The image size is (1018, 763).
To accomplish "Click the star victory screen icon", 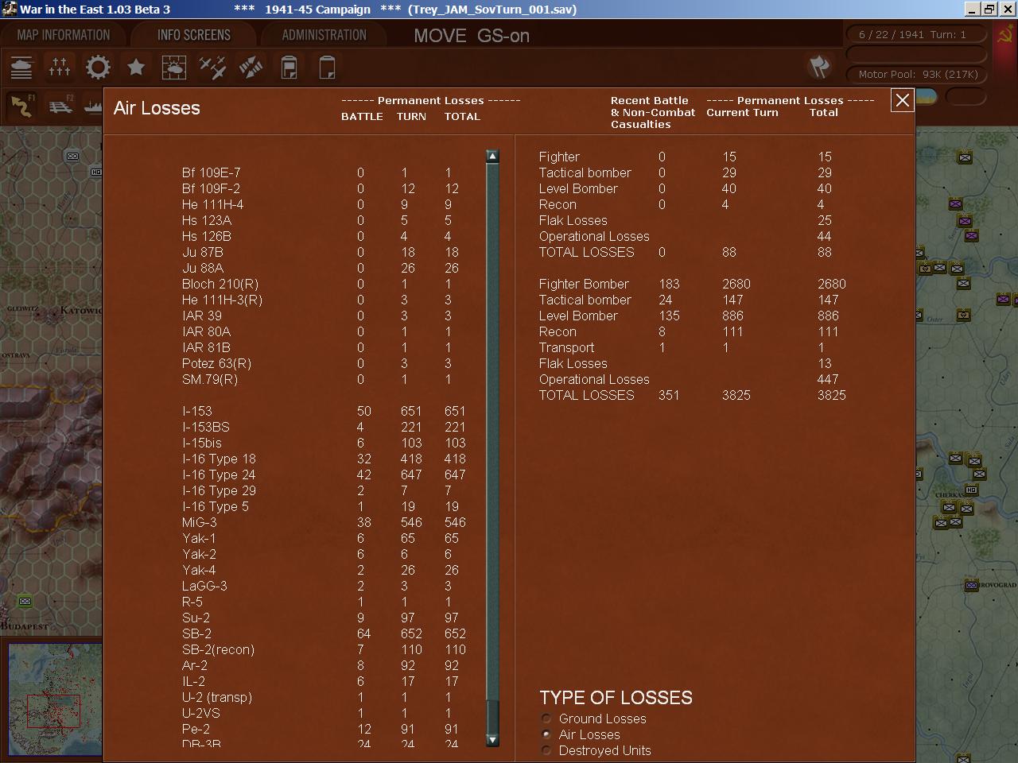I will [x=136, y=68].
